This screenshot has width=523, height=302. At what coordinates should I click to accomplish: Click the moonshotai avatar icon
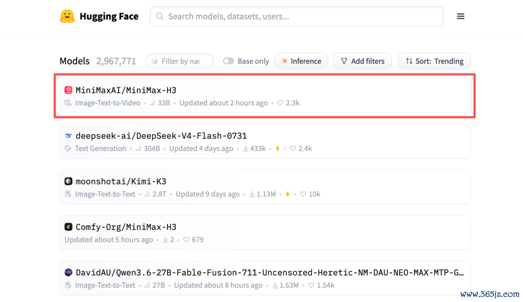pyautogui.click(x=68, y=181)
